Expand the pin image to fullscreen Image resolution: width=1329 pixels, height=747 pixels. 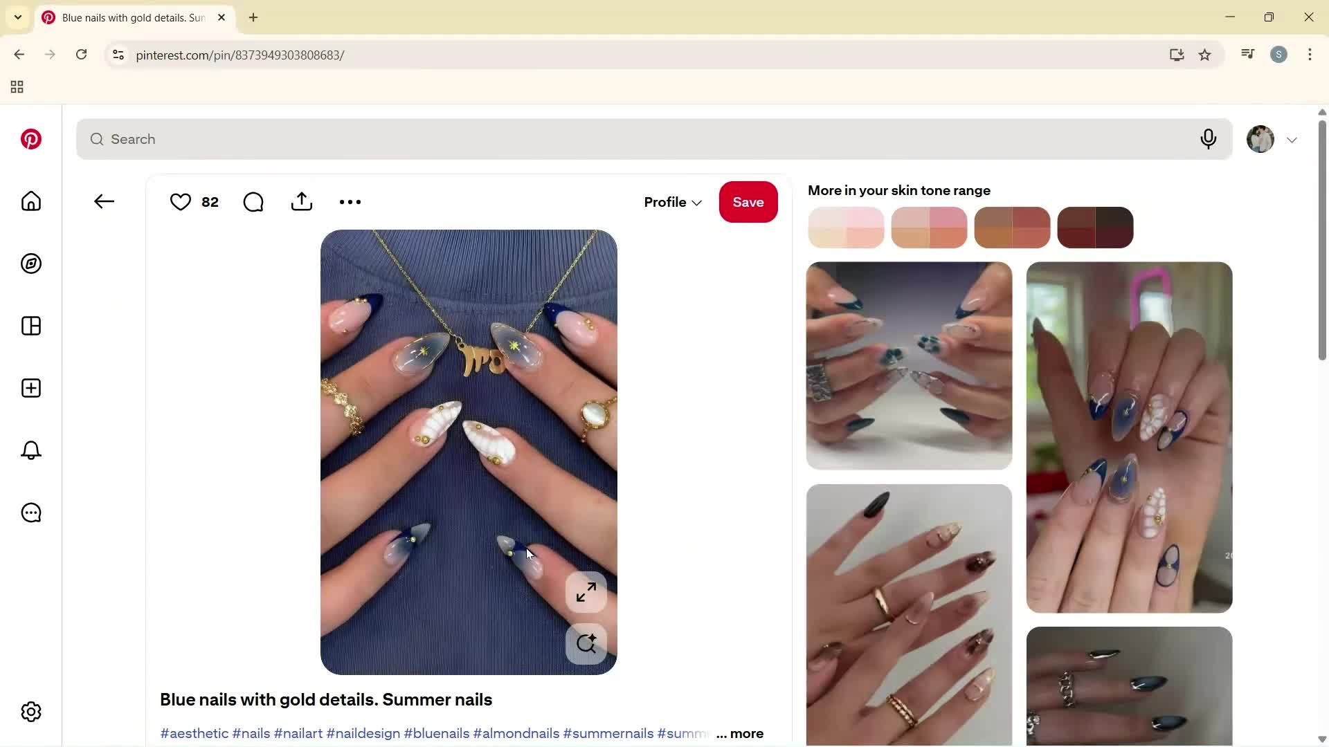coord(586,592)
